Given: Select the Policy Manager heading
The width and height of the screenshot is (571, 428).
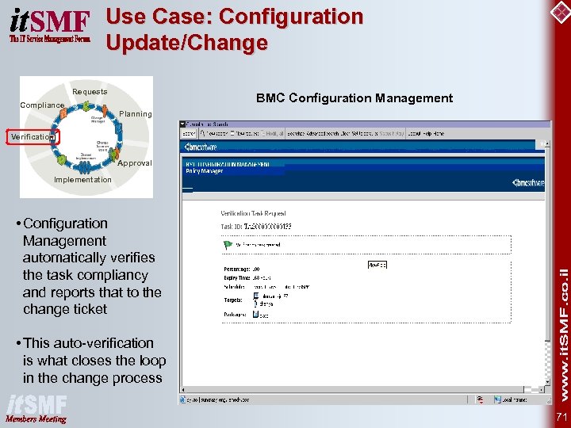Looking at the screenshot, I should 205,171.
